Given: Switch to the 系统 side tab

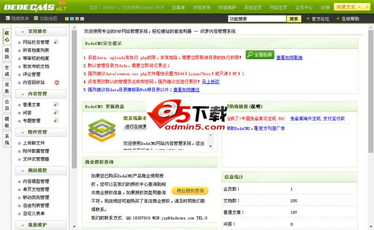Looking at the screenshot, I should click(x=7, y=139).
